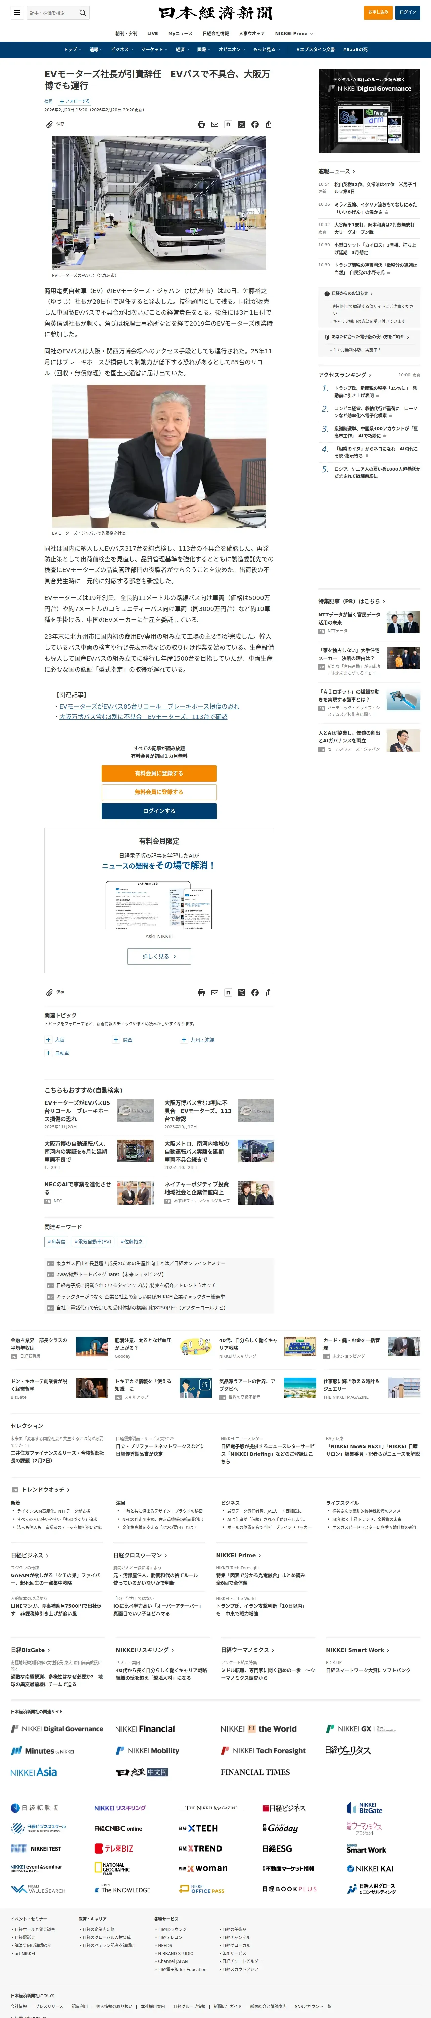Image resolution: width=431 pixels, height=2018 pixels.
Task: Share to note via icon below headline
Action: [x=228, y=124]
